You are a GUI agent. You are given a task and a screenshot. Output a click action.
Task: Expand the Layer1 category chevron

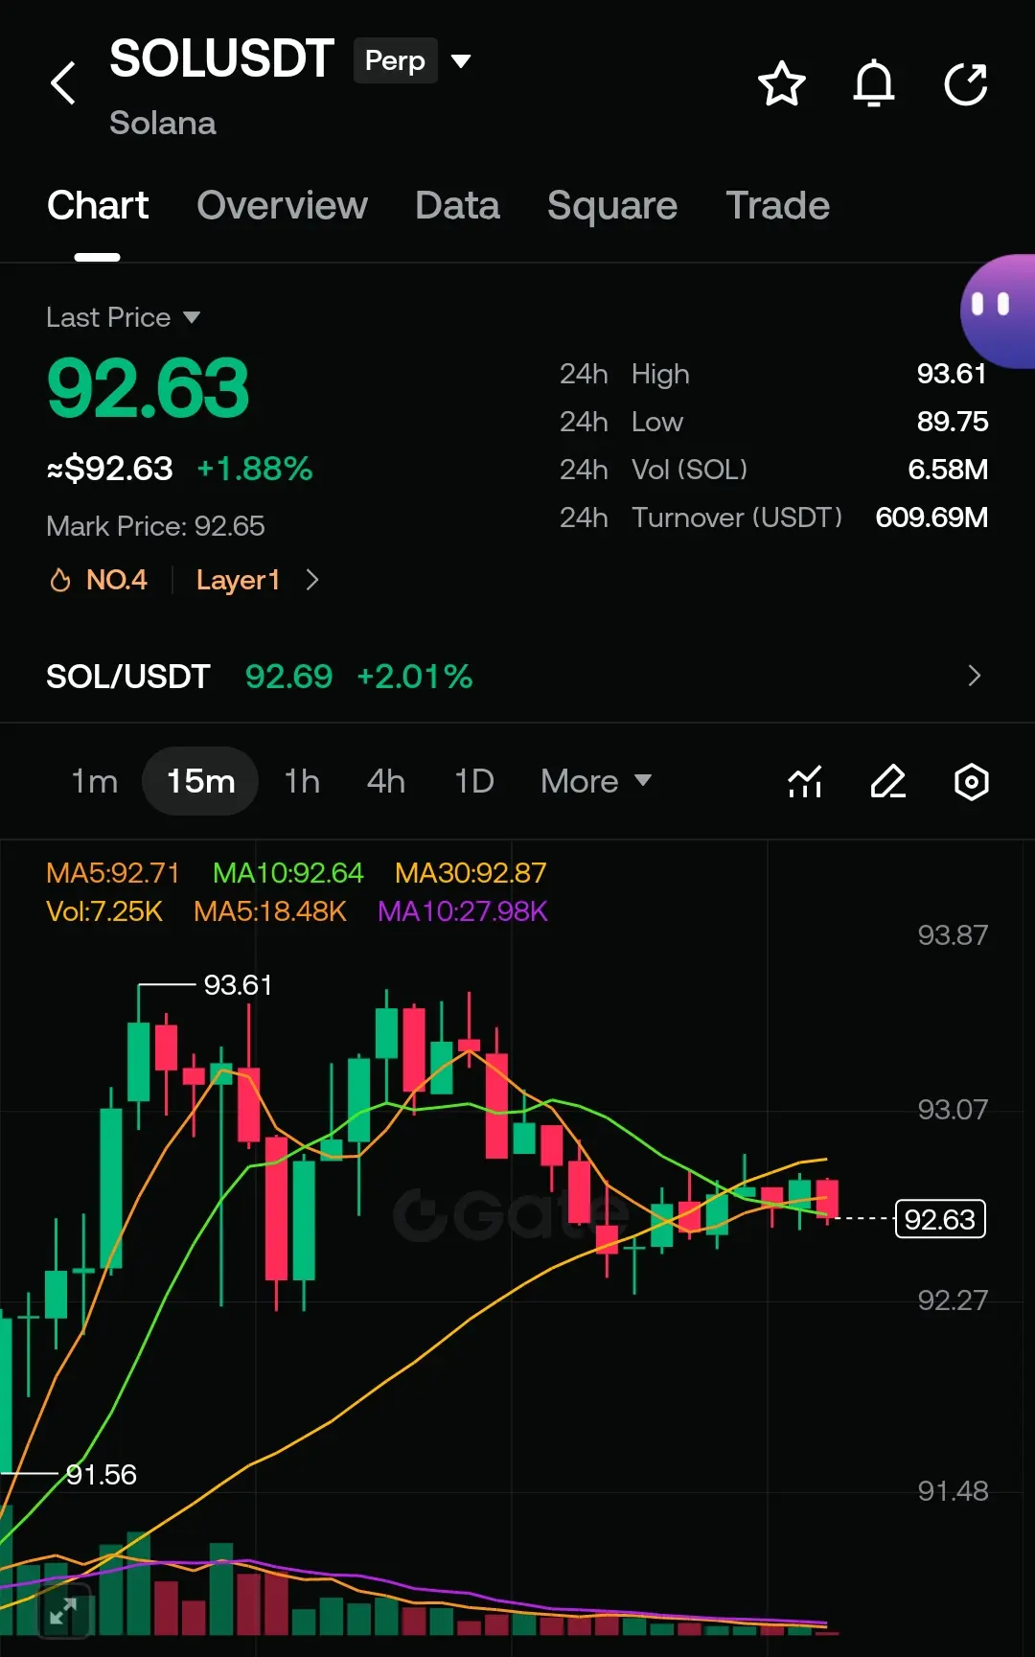(311, 580)
